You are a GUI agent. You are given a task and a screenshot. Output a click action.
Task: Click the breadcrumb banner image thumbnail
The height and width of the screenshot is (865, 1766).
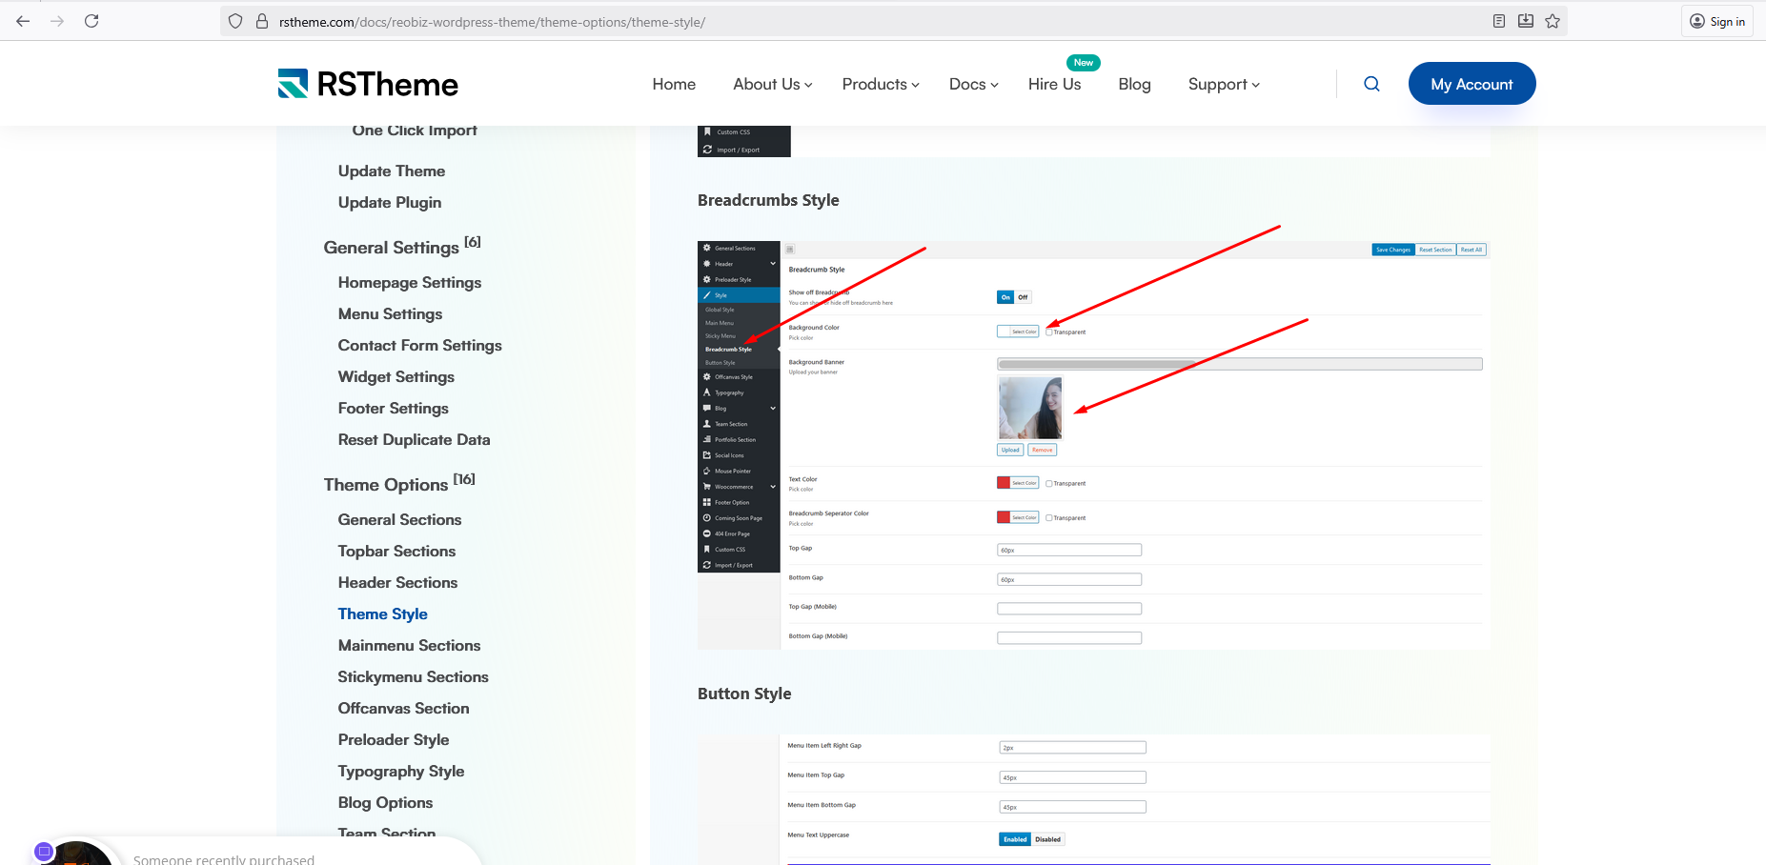click(1029, 408)
